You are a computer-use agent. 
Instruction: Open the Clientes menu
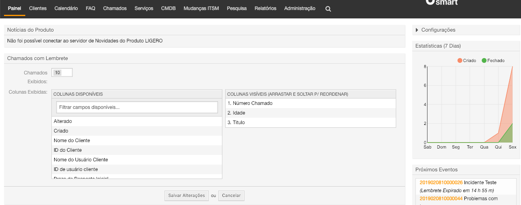(38, 8)
